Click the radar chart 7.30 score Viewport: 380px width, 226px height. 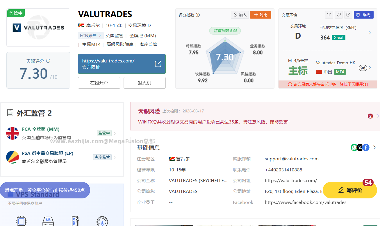[x=225, y=57]
